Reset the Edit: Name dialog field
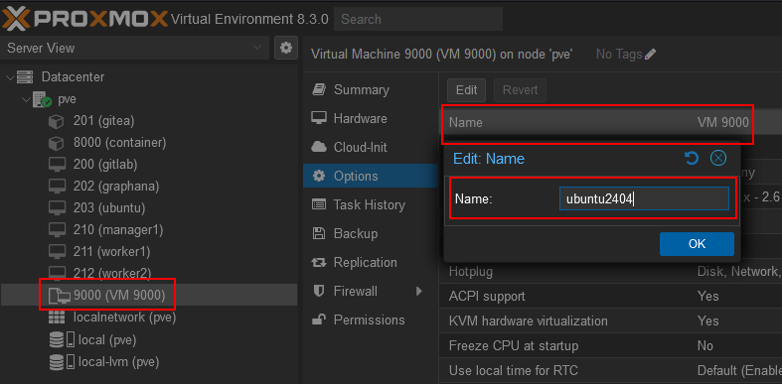The height and width of the screenshot is (384, 782). (692, 159)
